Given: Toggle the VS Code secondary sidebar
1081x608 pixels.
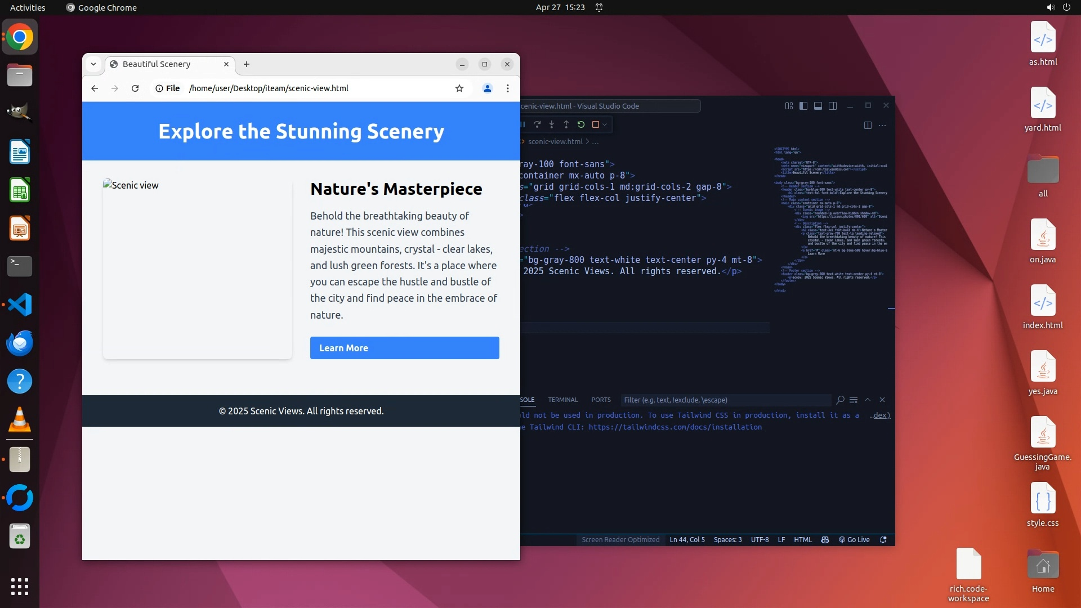Looking at the screenshot, I should (x=833, y=106).
